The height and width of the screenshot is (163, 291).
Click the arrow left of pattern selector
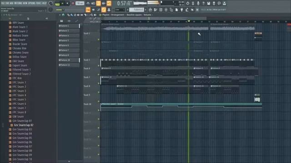coord(128,10)
